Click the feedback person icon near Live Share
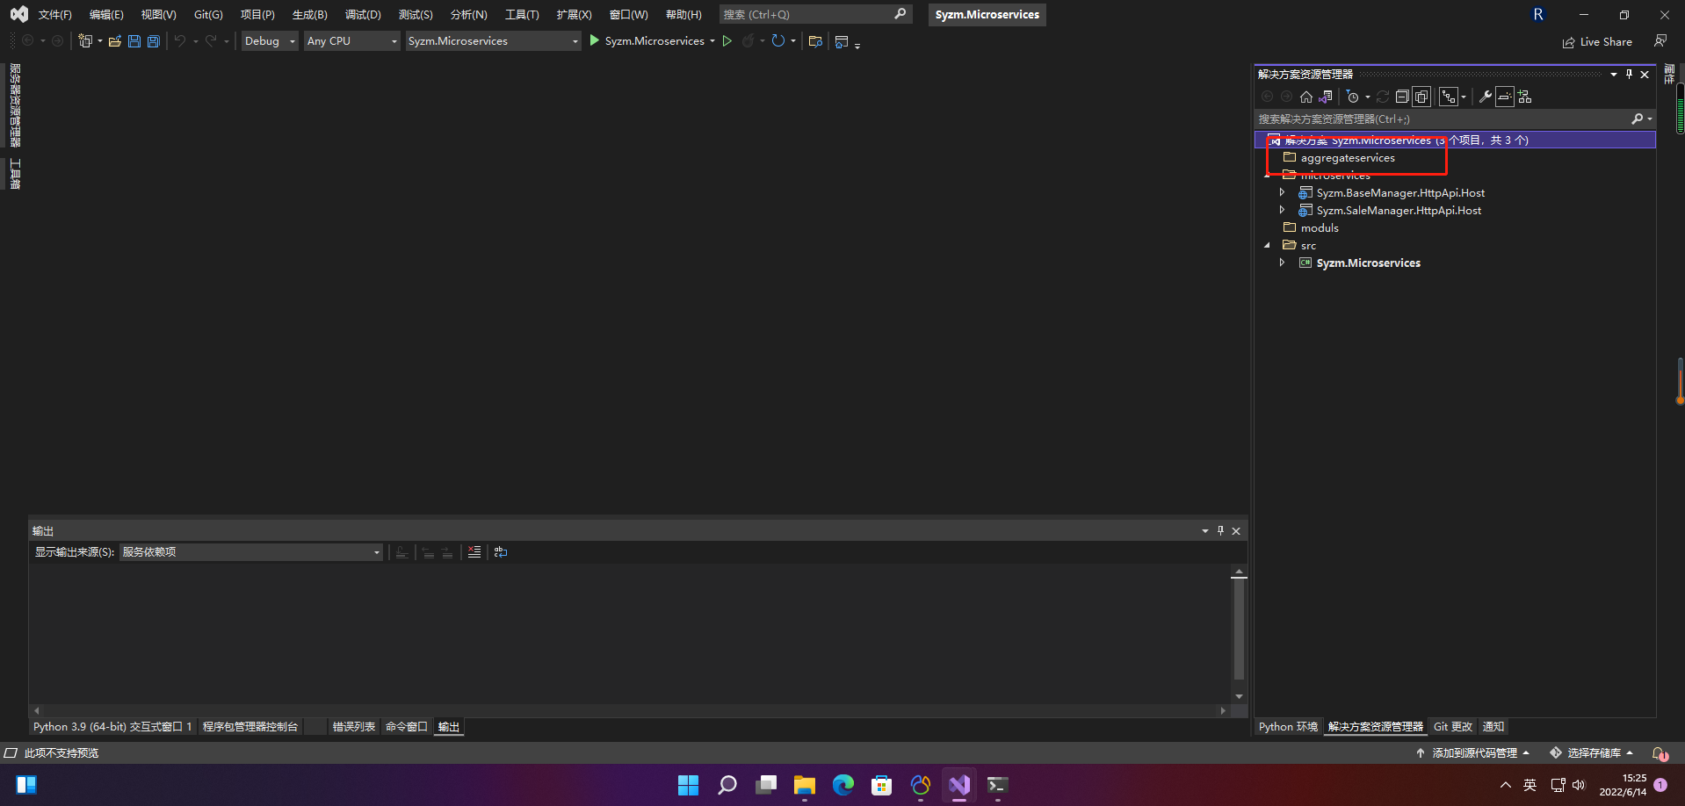This screenshot has width=1685, height=806. [1660, 41]
